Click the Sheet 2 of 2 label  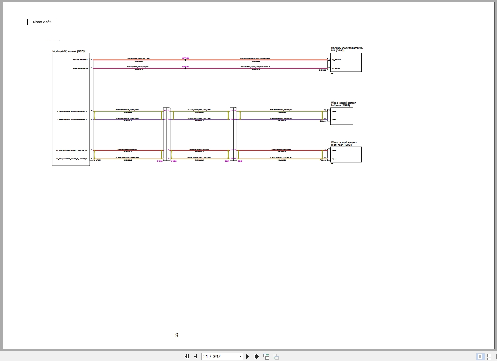[42, 22]
